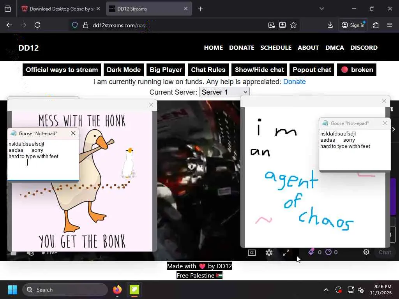Click the DD12 site logo
The image size is (399, 299).
(28, 48)
